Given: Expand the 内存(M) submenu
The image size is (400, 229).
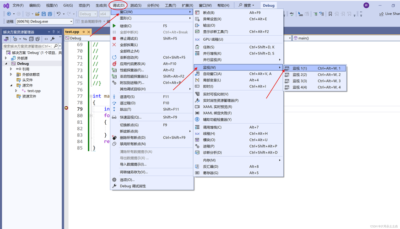Looking at the screenshot, I should tap(238, 160).
